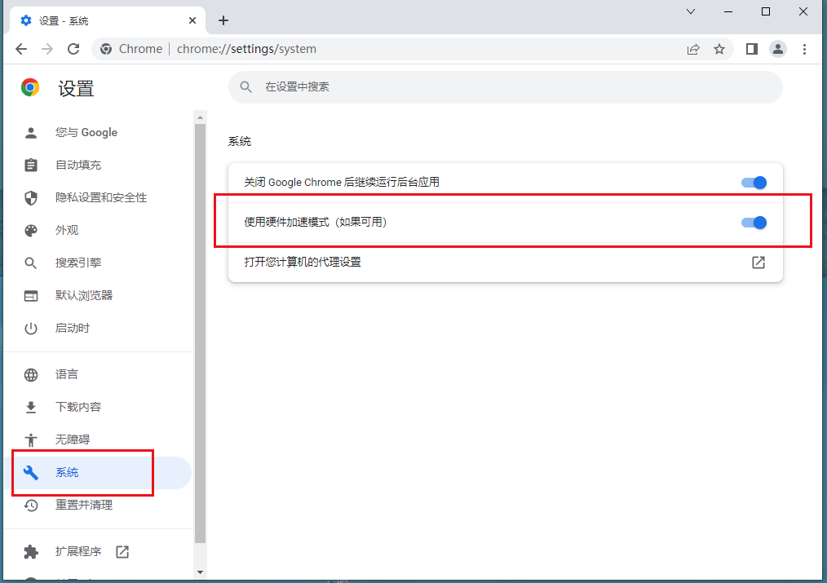827x583 pixels.
Task: Open 搜索引擎 settings
Action: pyautogui.click(x=99, y=263)
